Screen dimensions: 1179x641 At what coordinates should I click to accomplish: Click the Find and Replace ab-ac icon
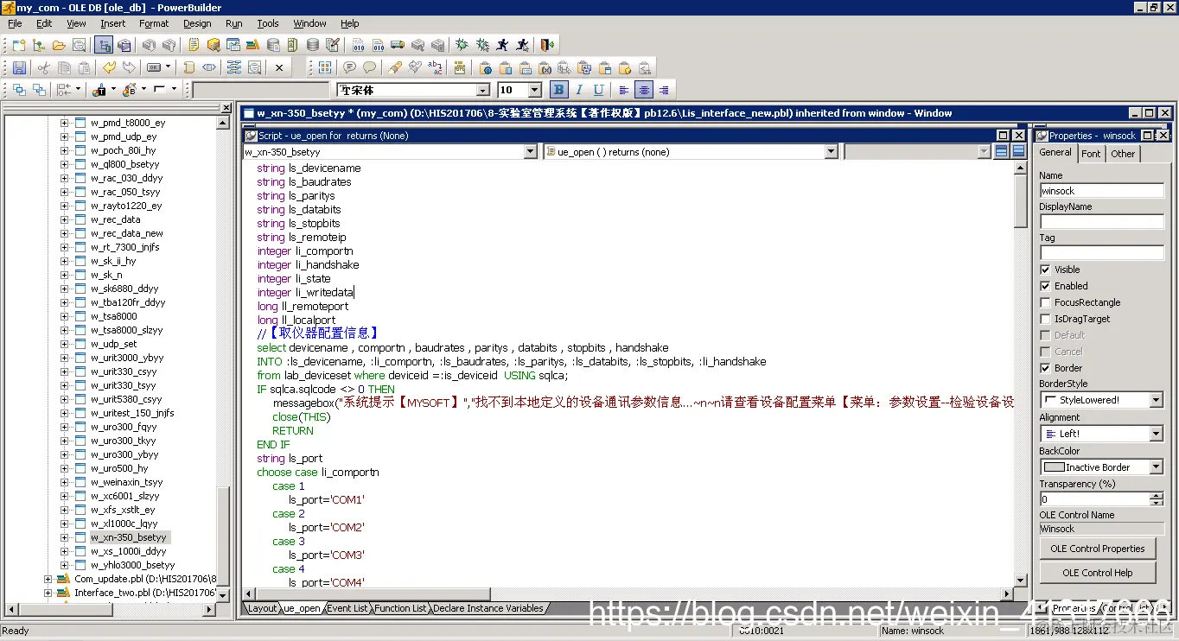tap(435, 67)
